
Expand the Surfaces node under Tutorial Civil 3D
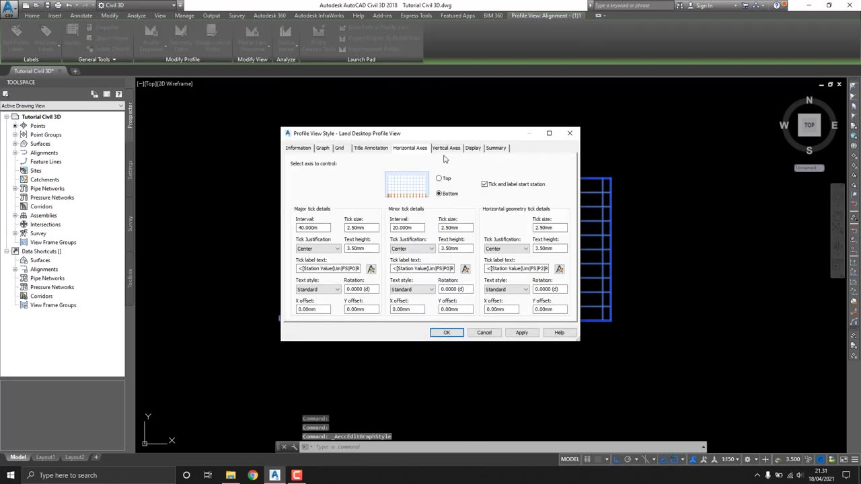[x=15, y=144]
